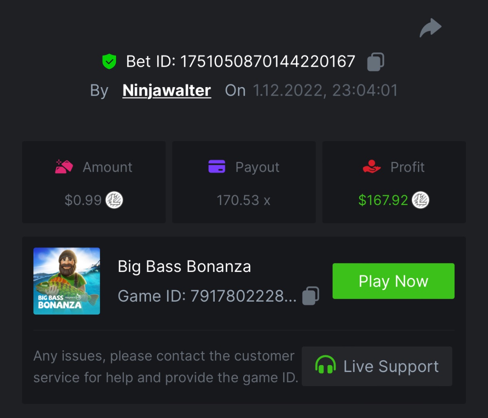
Task: Click the Litecoin coin beside $167.92
Action: tap(420, 200)
